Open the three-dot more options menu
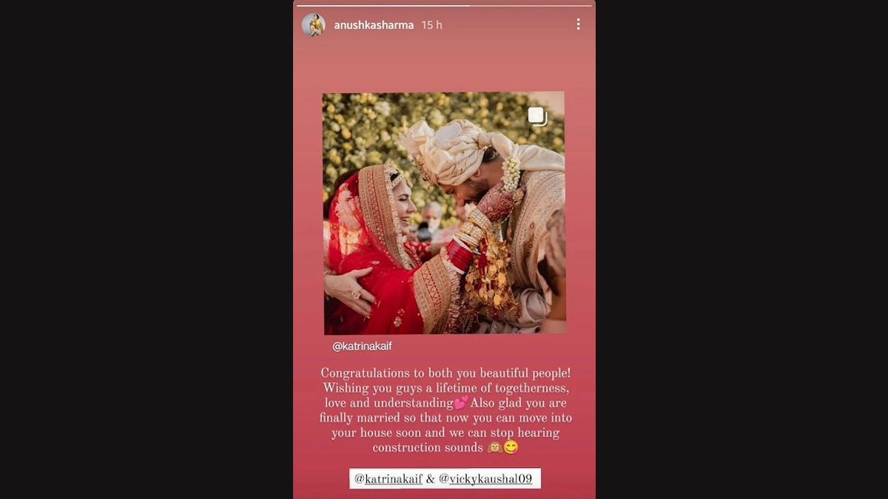Image resolution: width=888 pixels, height=499 pixels. coord(578,24)
